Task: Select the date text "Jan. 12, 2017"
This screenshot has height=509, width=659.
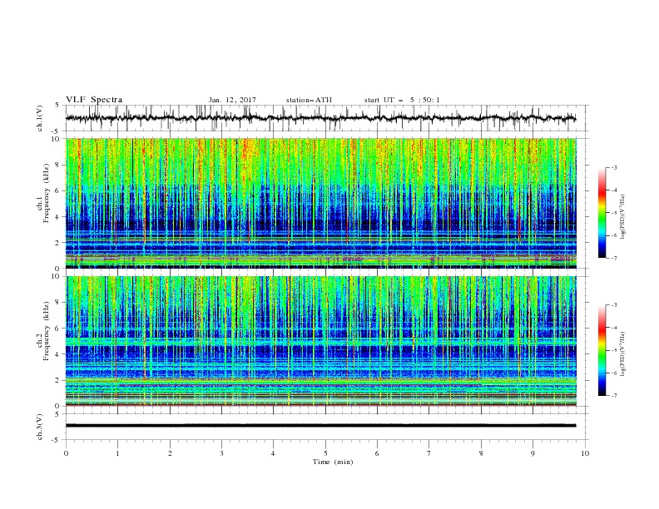Action: 232,100
